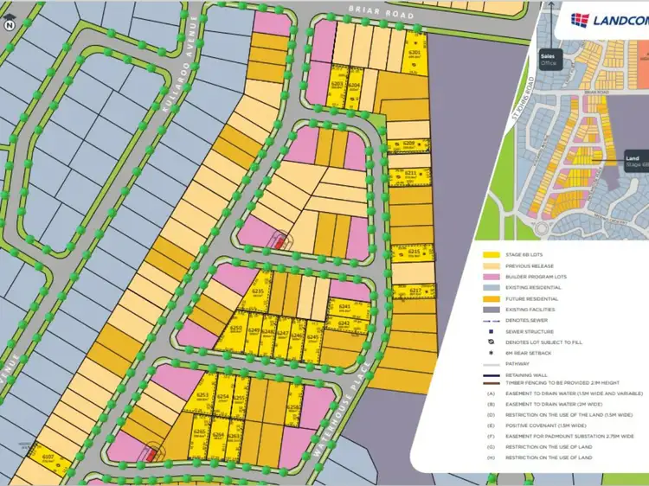Viewport: 649px width, 486px height.
Task: Click the denotes sewer dashed line symbol
Action: [490, 320]
